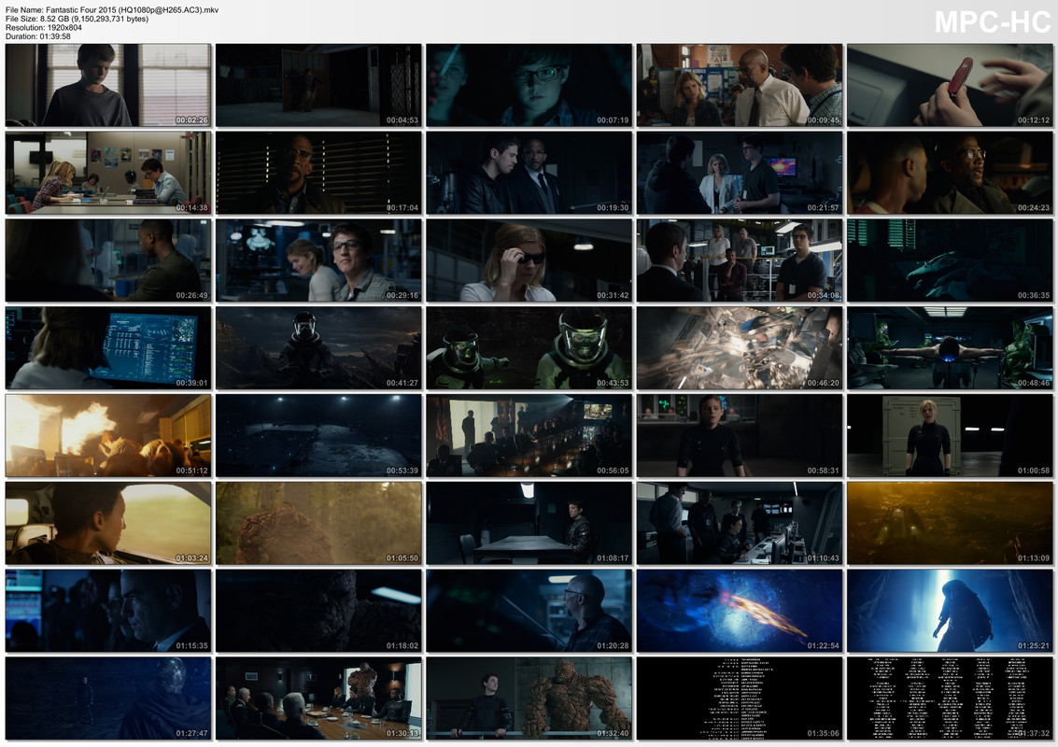Screen dimensions: 1058x747
Task: Choose the thumbnail marked 00:17:04
Action: coord(318,173)
